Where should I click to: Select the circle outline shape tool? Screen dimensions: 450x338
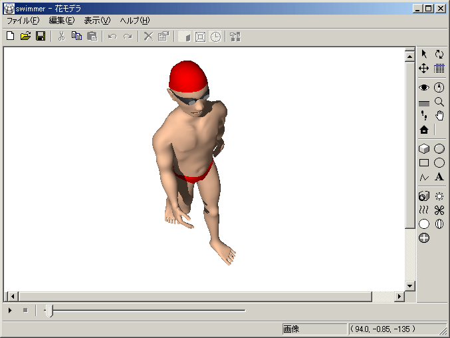click(439, 163)
